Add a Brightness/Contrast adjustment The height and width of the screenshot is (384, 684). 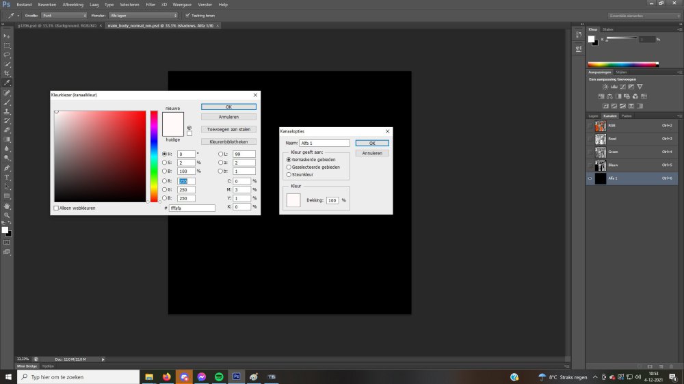tap(605, 87)
